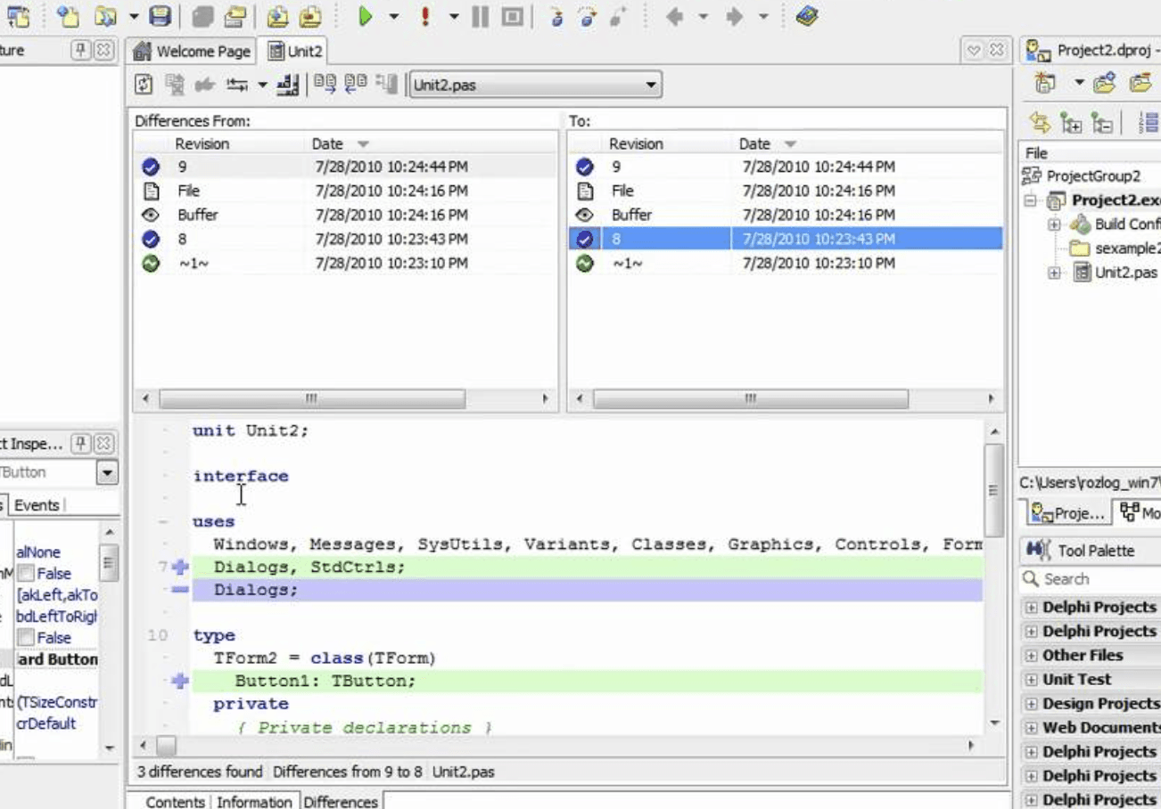Viewport: 1161px width, 809px height.
Task: Click the Expand all icon in Project Manager
Action: [1071, 122]
